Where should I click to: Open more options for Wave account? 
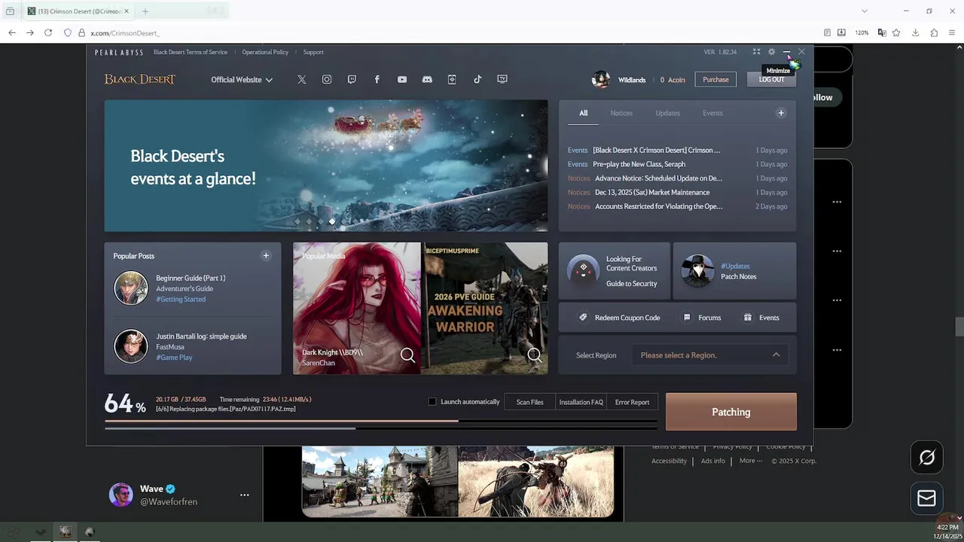(x=244, y=495)
